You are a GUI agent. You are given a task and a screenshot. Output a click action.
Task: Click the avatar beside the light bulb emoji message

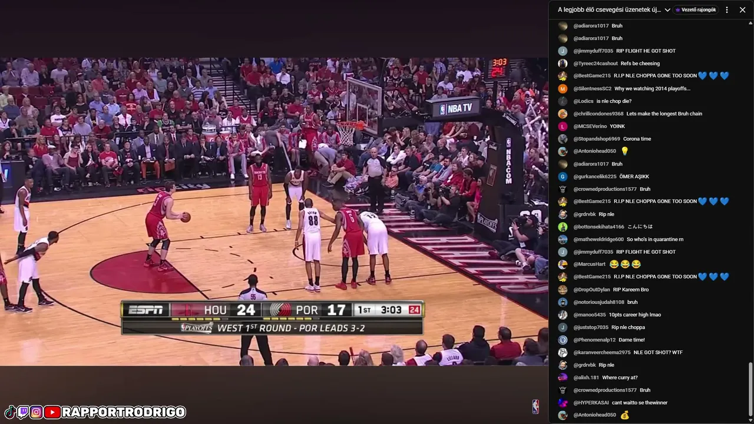(x=563, y=151)
